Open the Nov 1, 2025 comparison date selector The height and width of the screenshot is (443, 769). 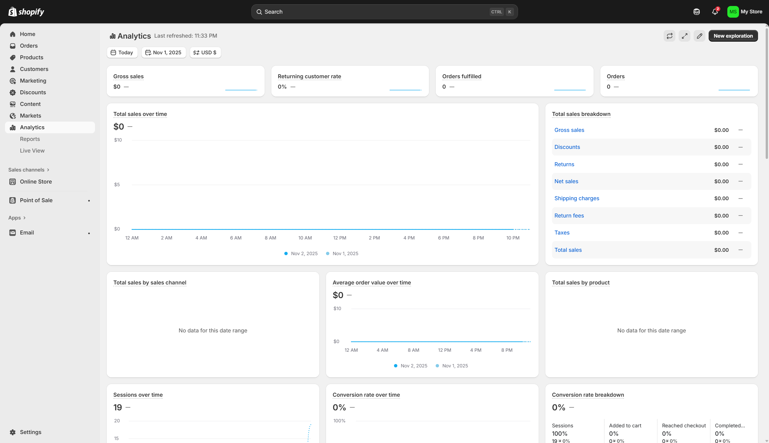[x=163, y=52]
